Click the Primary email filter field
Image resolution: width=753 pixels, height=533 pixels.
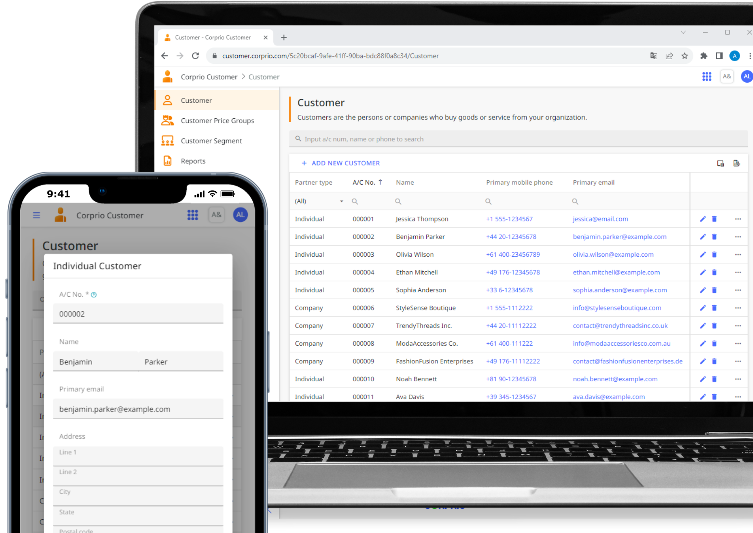(628, 201)
